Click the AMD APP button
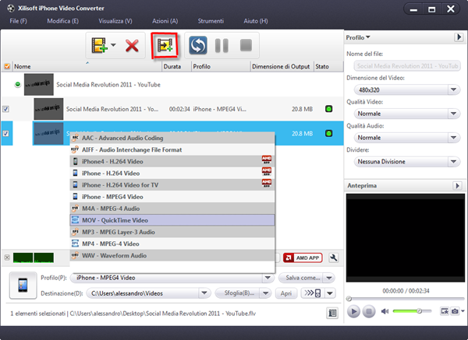 (x=303, y=258)
